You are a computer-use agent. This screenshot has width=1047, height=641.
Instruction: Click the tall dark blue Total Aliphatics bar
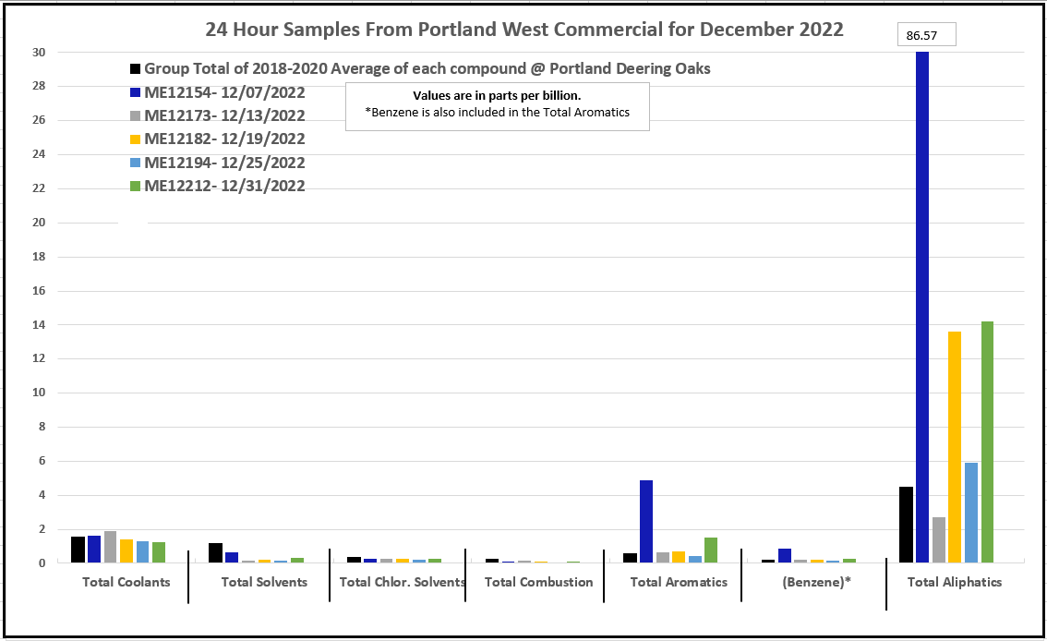(922, 305)
